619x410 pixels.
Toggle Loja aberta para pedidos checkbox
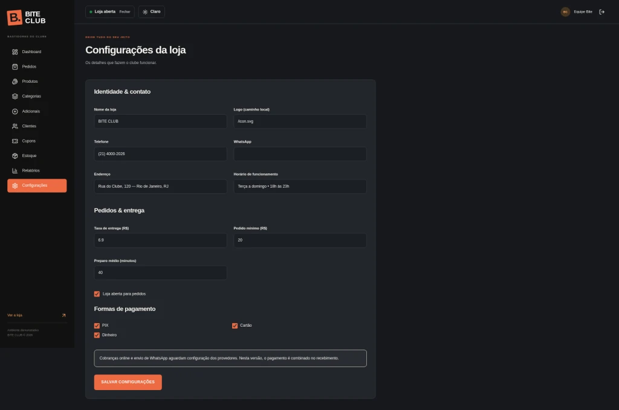[x=97, y=293]
